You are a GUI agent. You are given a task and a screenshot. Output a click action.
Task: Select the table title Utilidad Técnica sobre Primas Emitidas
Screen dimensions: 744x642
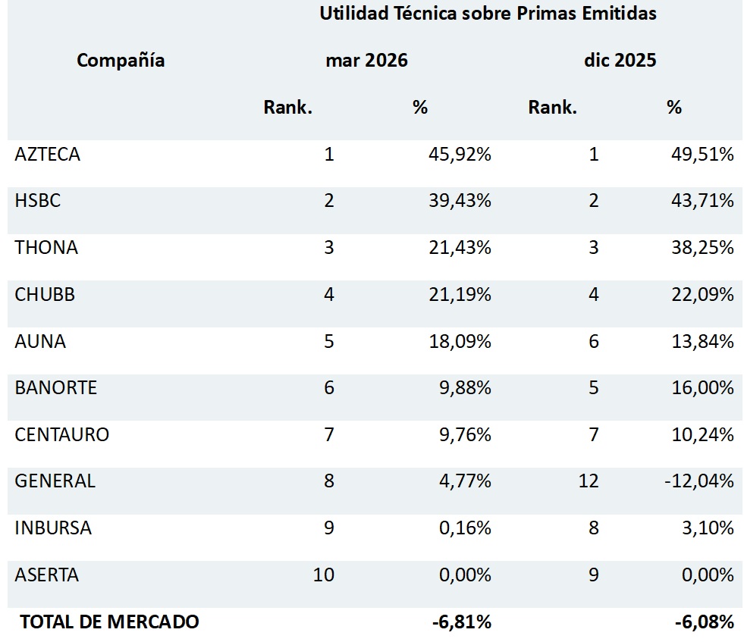(488, 14)
